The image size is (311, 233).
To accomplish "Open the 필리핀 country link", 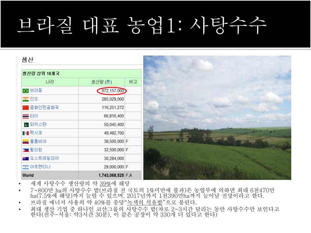I will click(36, 150).
